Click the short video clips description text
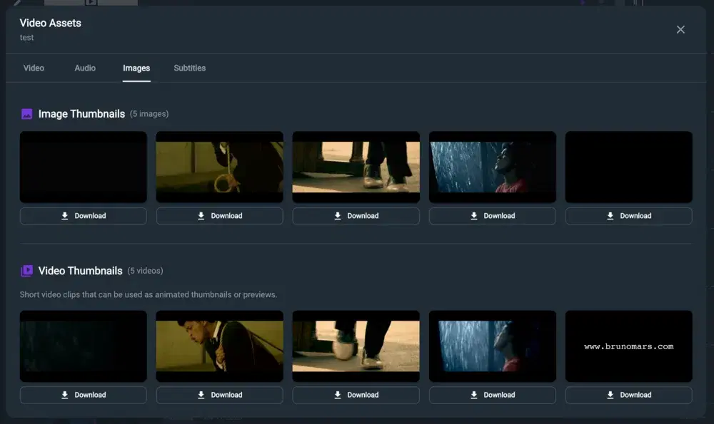Screen dimensions: 714x424 (x=149, y=294)
